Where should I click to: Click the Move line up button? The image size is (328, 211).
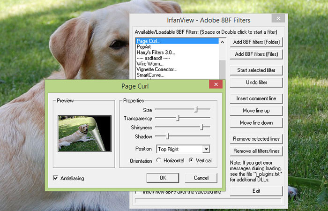(256, 111)
